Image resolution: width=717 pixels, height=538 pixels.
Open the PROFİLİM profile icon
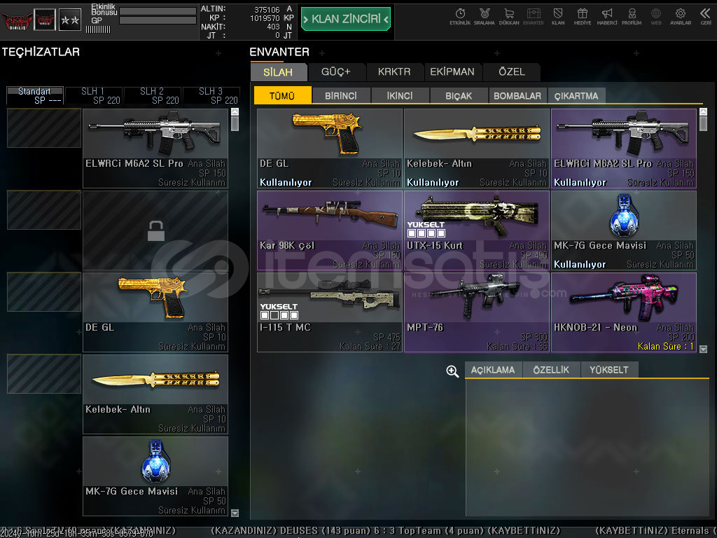pos(632,16)
